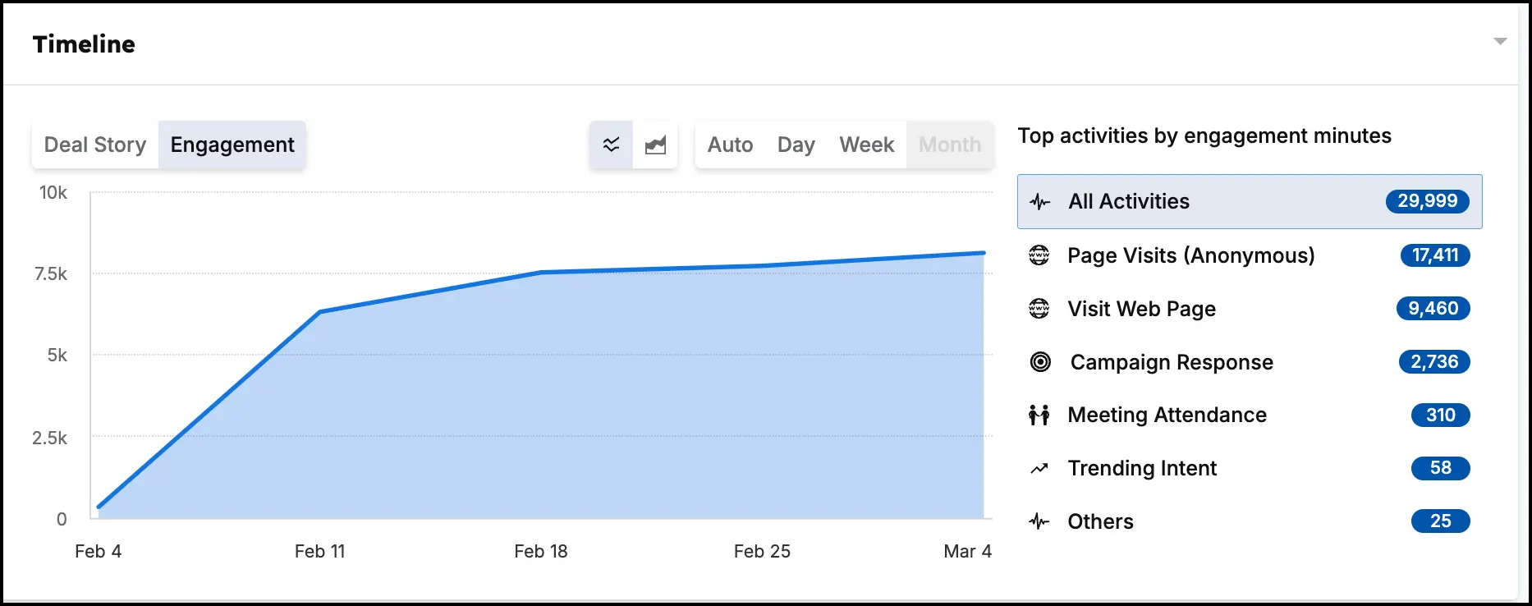Set time granularity to Week
This screenshot has width=1532, height=606.
tap(866, 145)
